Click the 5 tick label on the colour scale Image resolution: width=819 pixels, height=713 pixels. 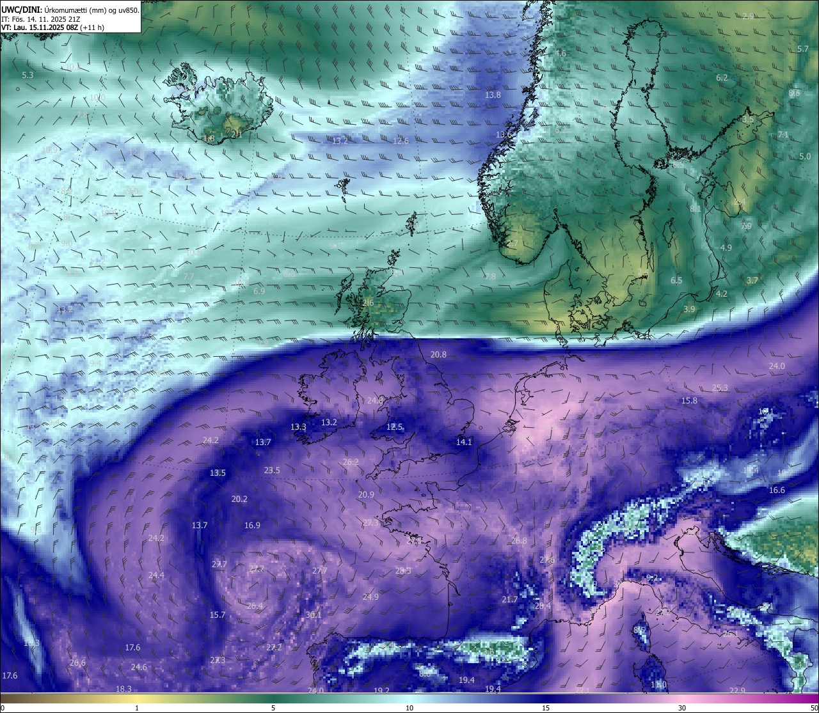[x=273, y=708]
